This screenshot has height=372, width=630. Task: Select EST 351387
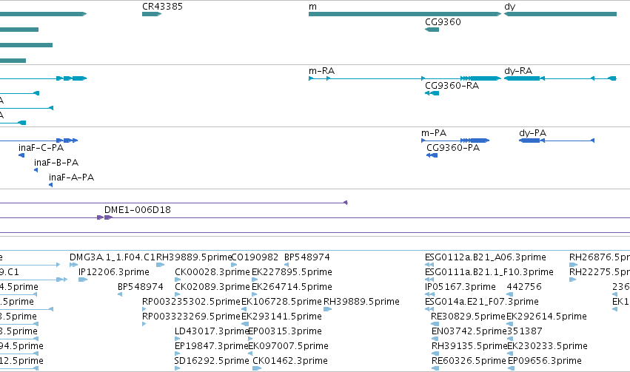pyautogui.click(x=525, y=331)
